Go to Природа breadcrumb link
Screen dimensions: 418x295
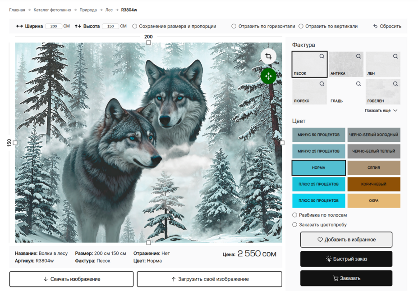pos(88,10)
